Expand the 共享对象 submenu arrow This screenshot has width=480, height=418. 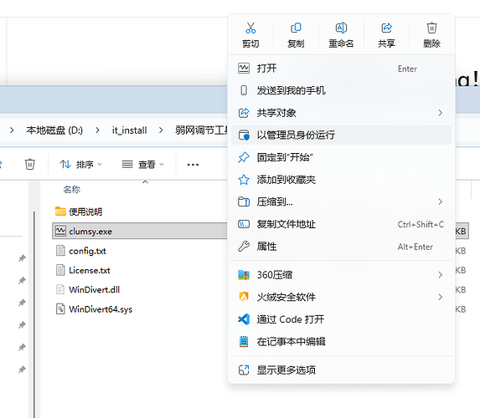[x=440, y=113]
